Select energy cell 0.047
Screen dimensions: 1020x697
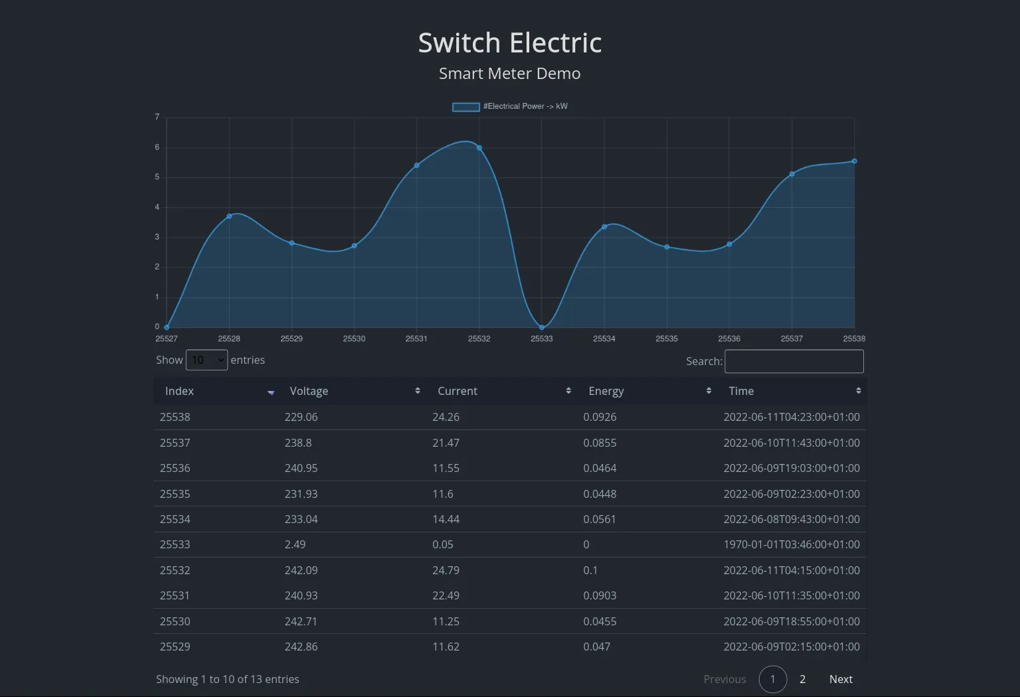click(x=597, y=647)
